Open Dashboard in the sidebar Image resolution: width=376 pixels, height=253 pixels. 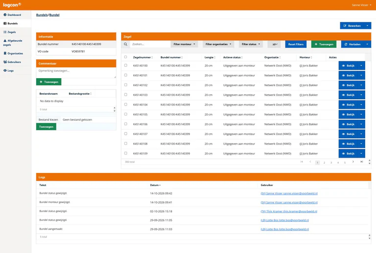[x=12, y=15]
